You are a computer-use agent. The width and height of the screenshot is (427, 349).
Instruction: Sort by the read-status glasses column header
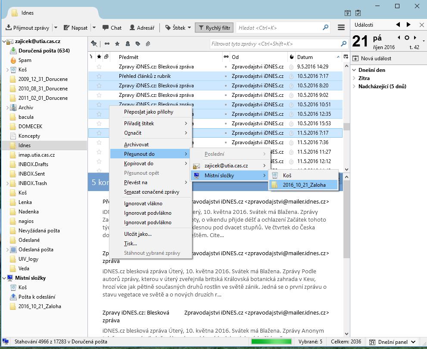point(226,56)
